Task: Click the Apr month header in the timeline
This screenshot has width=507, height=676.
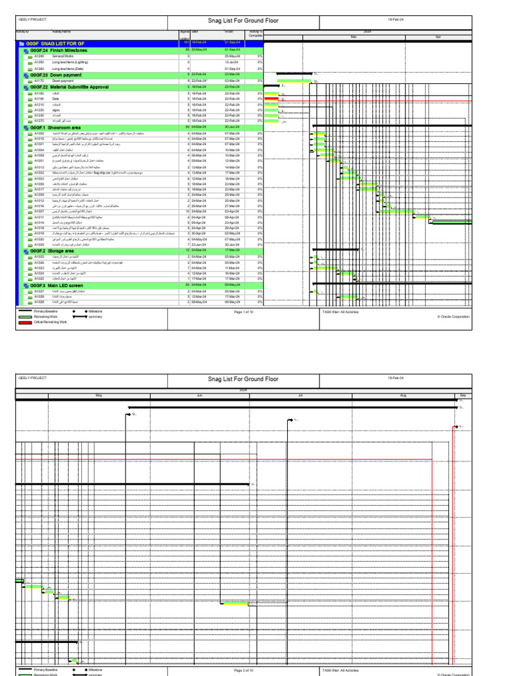Action: pyautogui.click(x=438, y=38)
